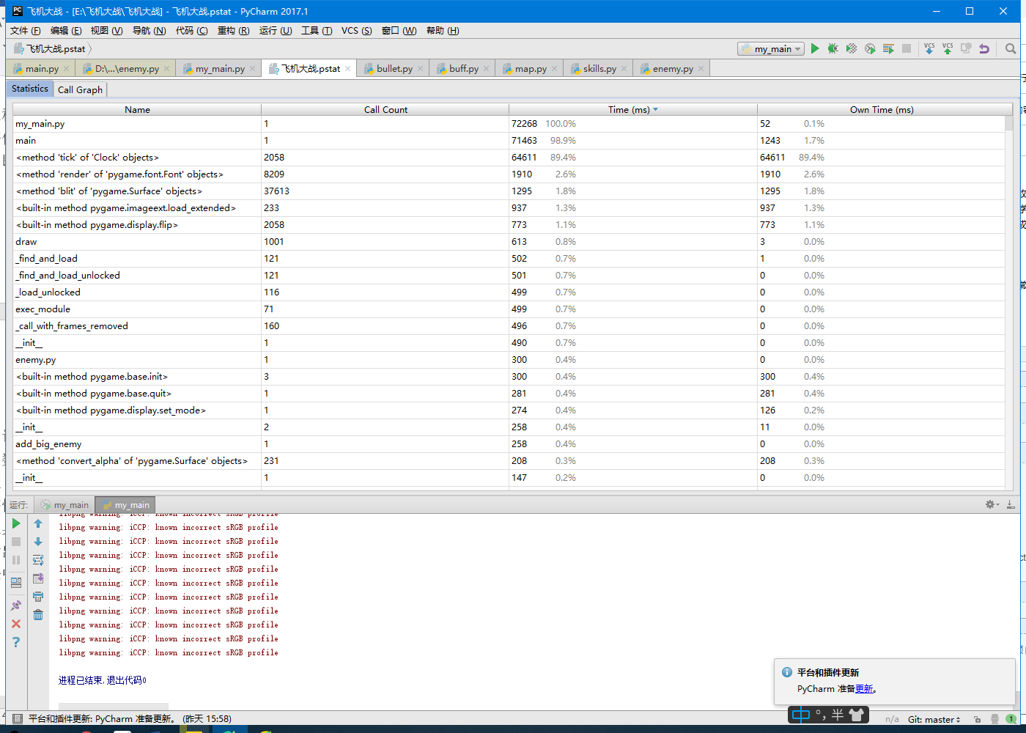This screenshot has height=733, width=1026.
Task: Click the green Run button in toolbar
Action: 814,49
